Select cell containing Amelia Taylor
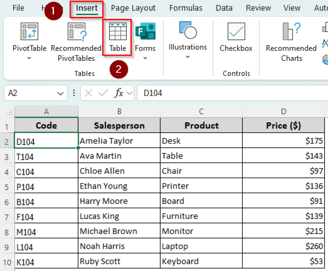The image size is (328, 271). (x=119, y=141)
